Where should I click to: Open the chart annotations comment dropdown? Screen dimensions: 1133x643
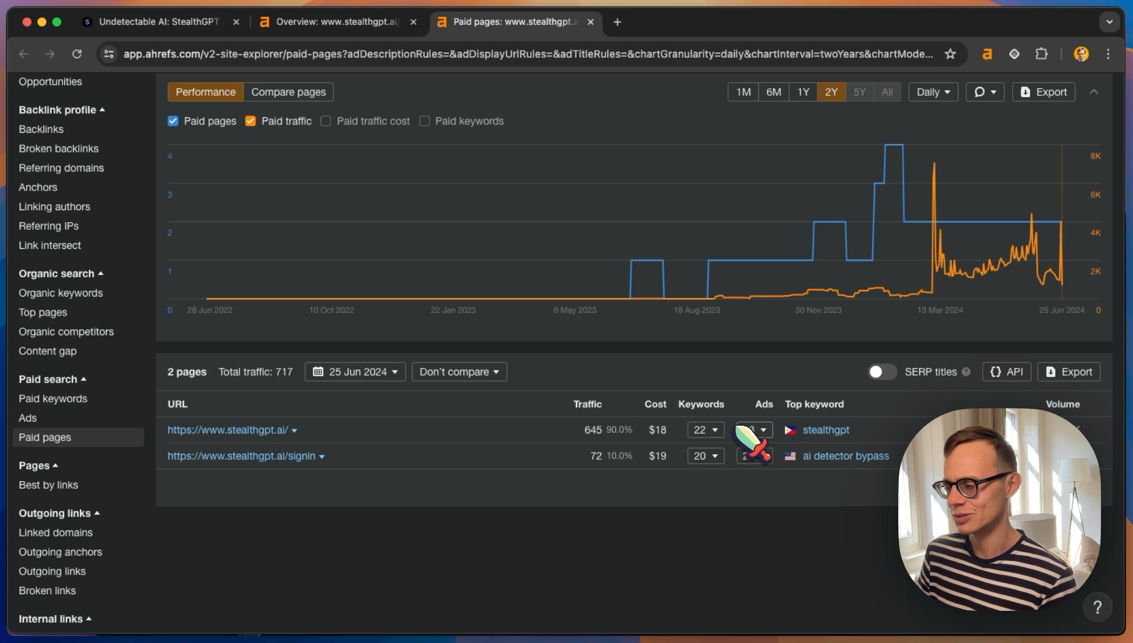[x=985, y=92]
